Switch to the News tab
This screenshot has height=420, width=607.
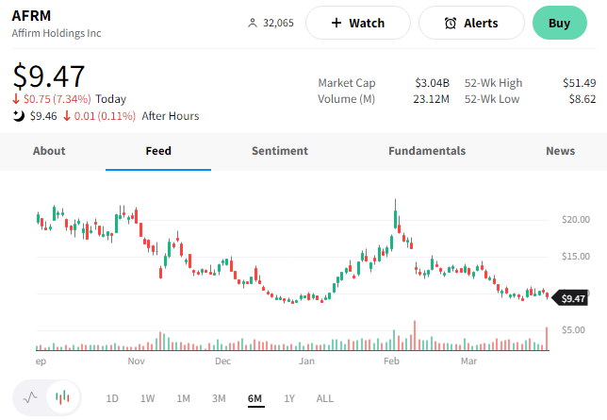click(x=560, y=151)
